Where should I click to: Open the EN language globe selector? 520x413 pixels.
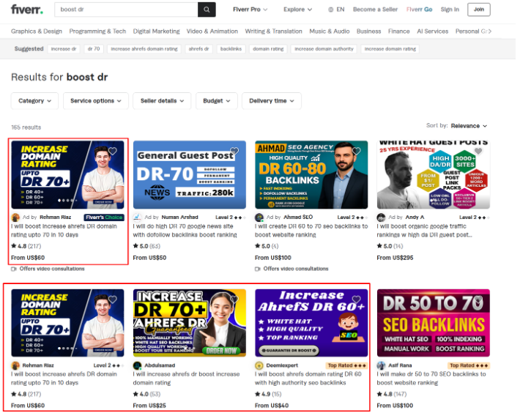(x=335, y=10)
